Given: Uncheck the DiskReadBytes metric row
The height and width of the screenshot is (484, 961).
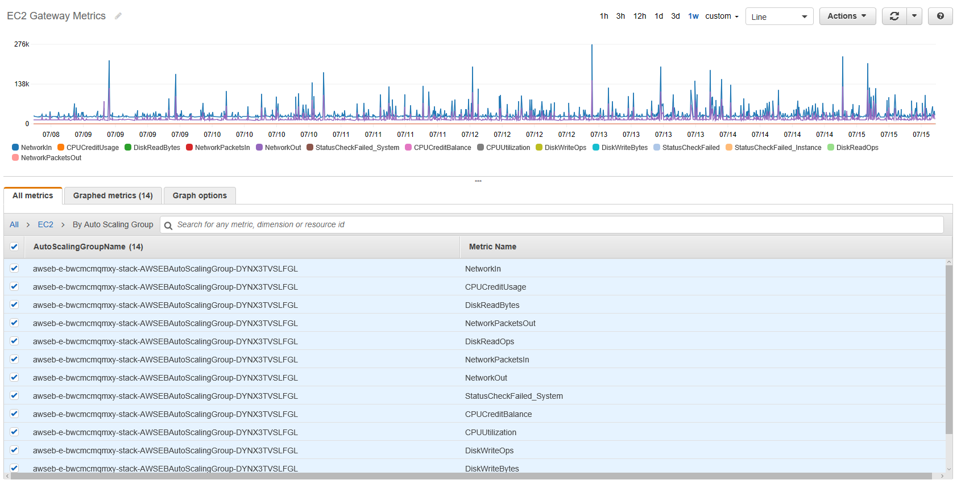Looking at the screenshot, I should point(14,304).
